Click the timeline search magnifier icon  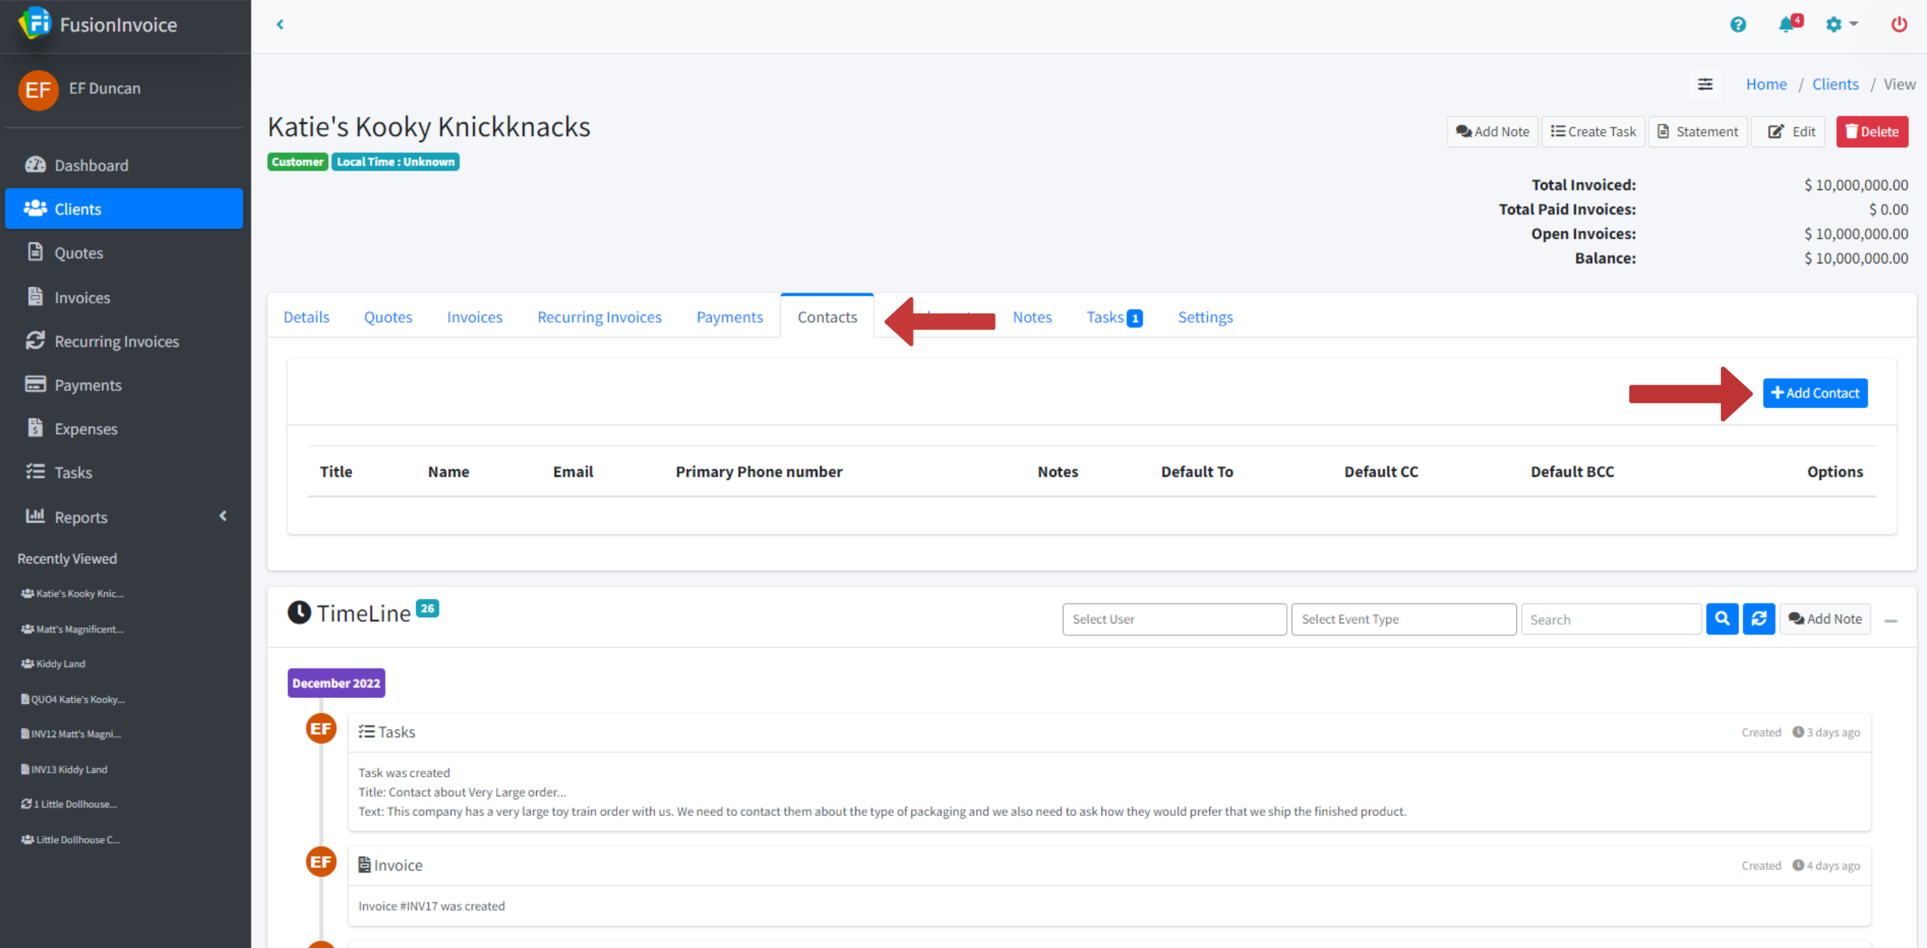coord(1722,619)
